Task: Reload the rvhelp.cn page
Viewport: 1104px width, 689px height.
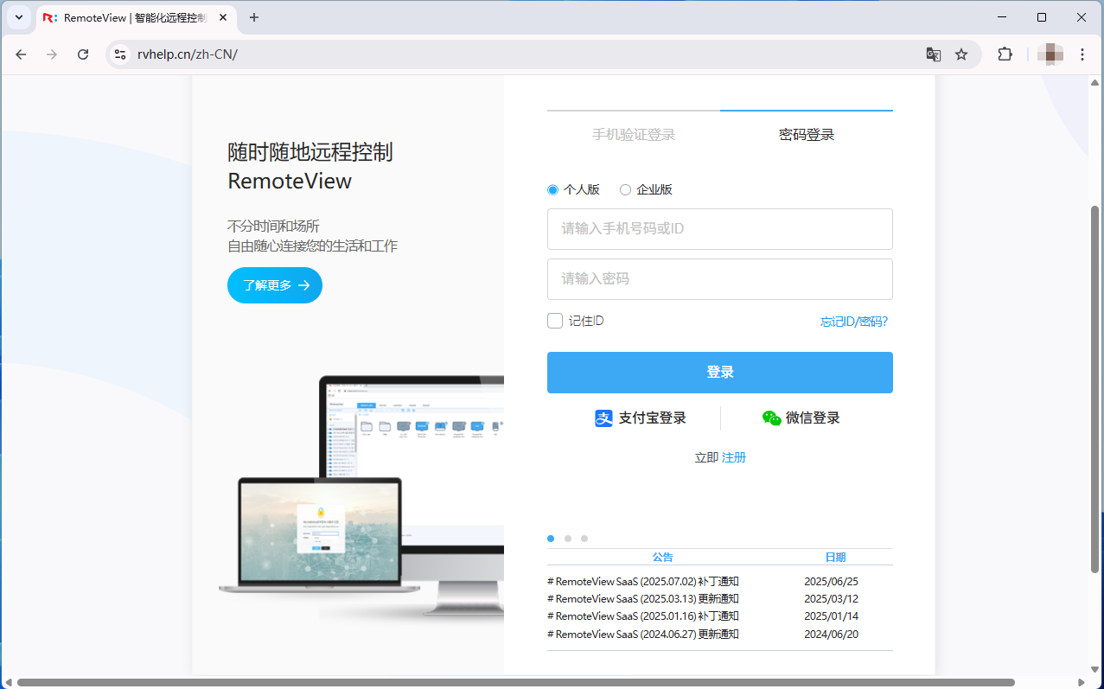Action: [x=83, y=54]
